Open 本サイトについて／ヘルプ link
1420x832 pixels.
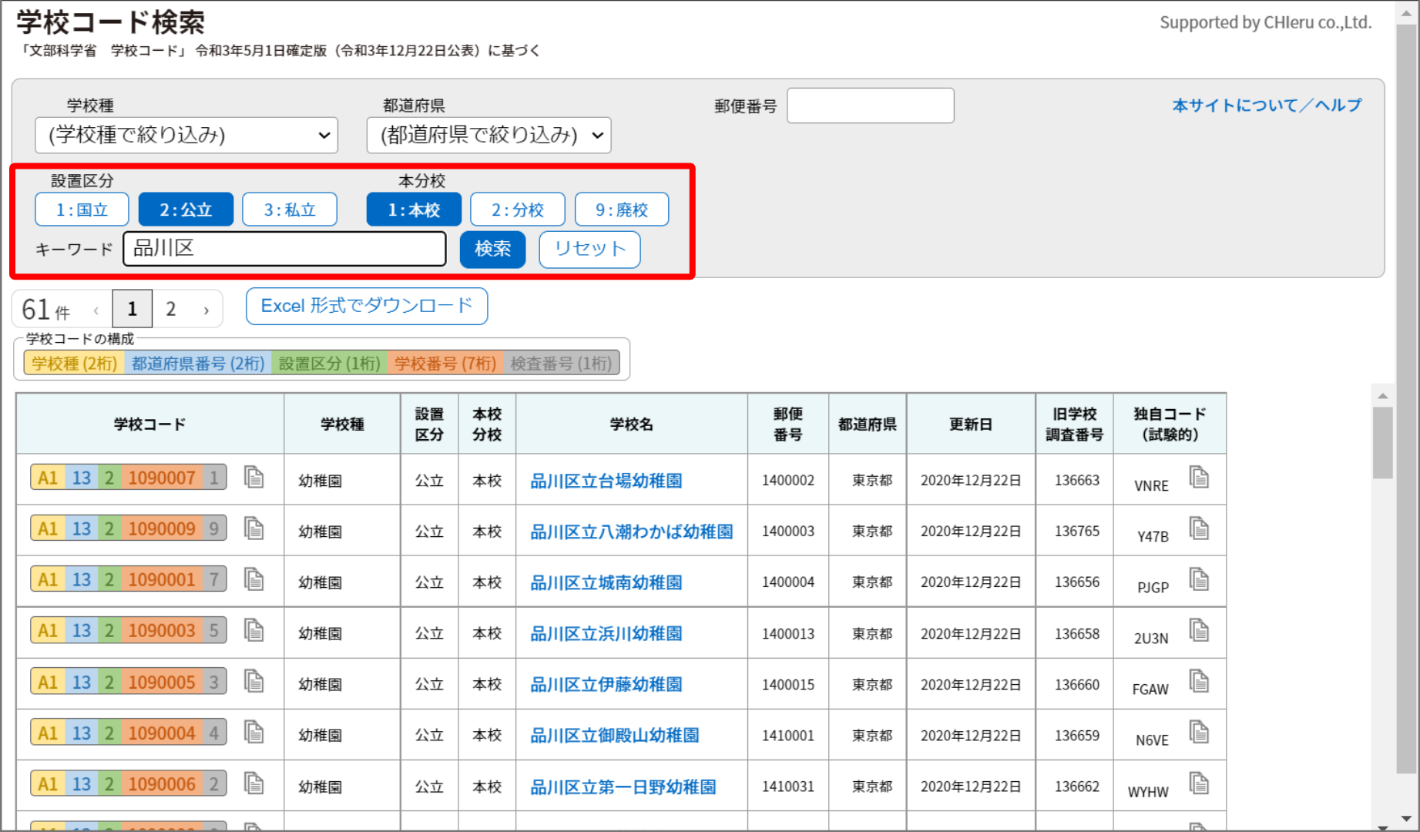point(1267,105)
